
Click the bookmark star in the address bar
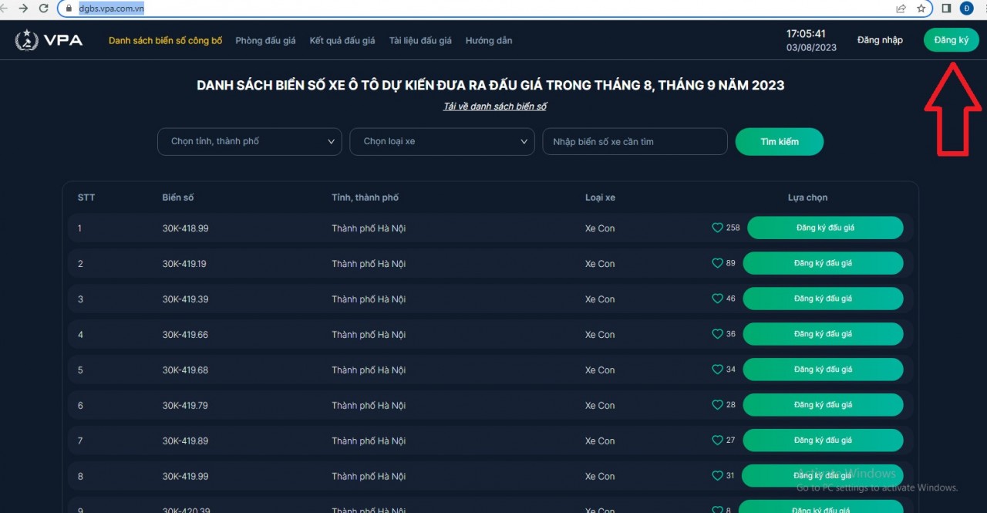point(921,8)
